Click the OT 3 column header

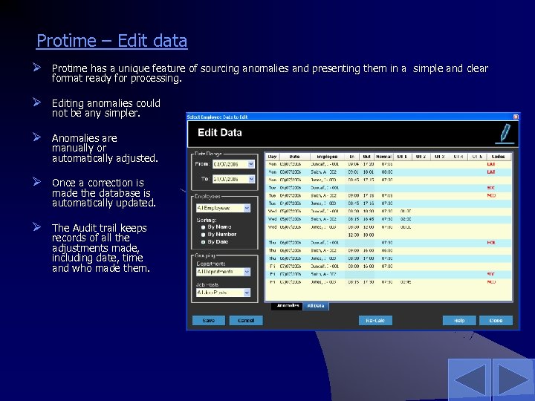click(x=439, y=157)
